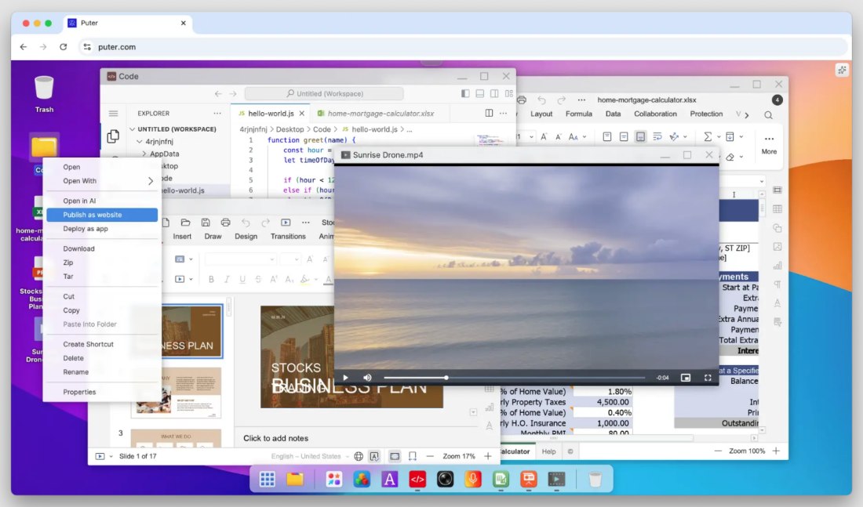Open the Trash desktop icon
863x507 pixels.
click(44, 94)
